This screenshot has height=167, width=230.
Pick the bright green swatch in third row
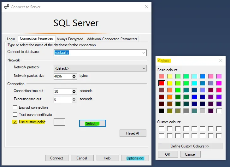(x=178, y=90)
